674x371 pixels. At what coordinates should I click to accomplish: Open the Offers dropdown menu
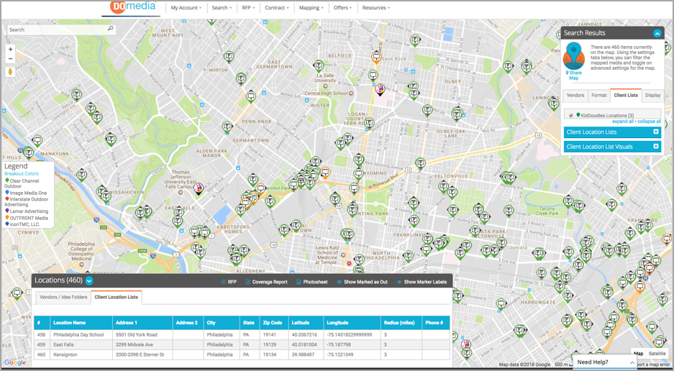(342, 8)
